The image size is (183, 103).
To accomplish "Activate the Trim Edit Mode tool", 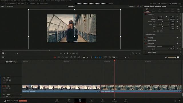I will coord(59,57).
